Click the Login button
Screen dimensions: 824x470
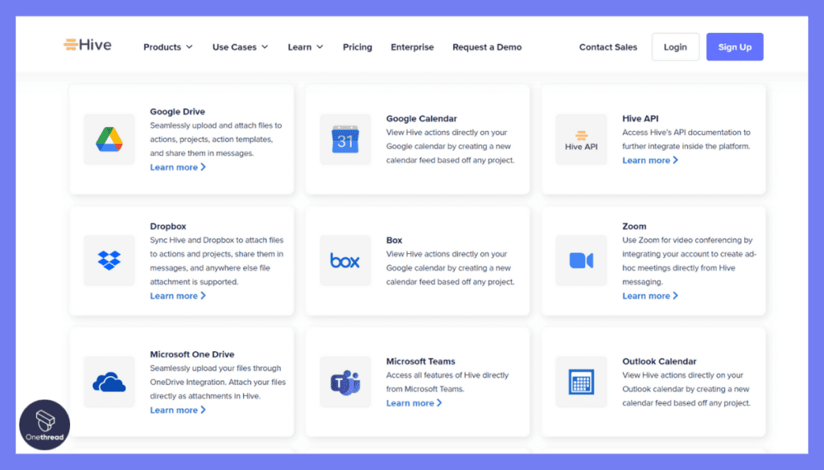pos(675,47)
